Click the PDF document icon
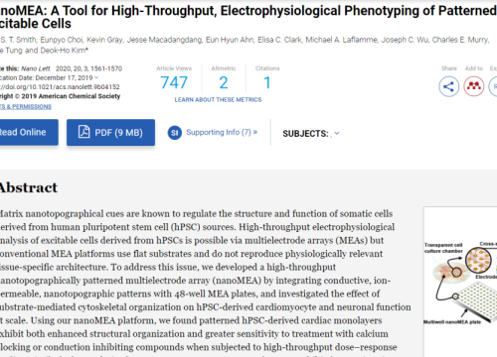This screenshot has height=357, width=497. (x=83, y=132)
